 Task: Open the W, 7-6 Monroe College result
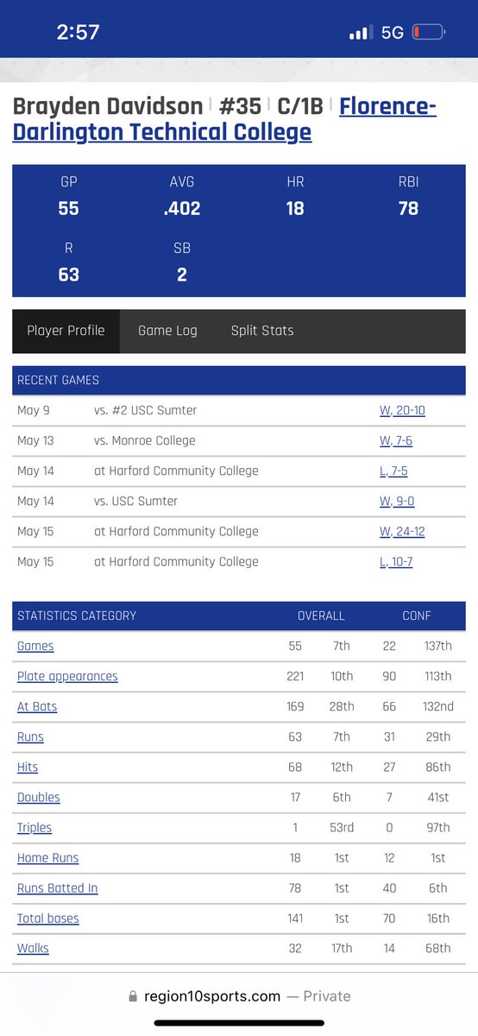pos(396,440)
